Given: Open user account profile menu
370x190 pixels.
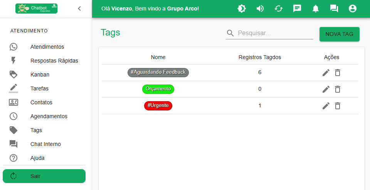Looking at the screenshot, I should point(353,8).
